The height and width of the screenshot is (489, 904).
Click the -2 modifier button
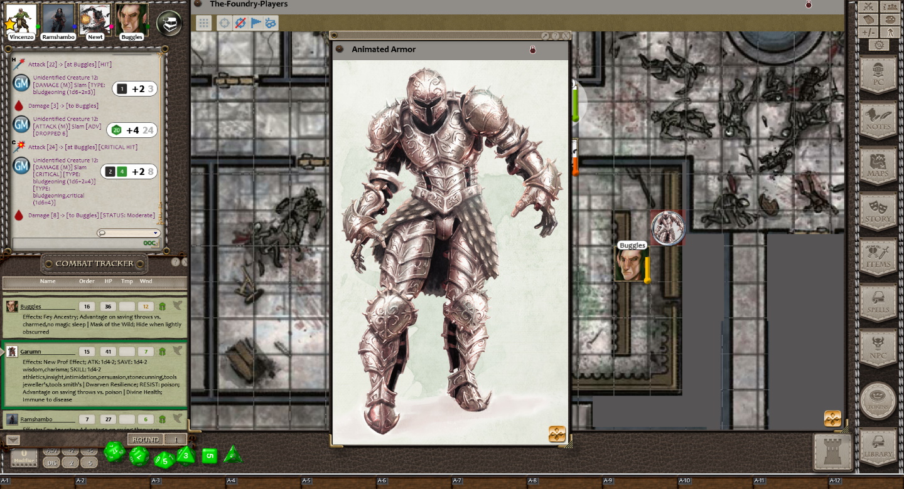[x=71, y=463]
